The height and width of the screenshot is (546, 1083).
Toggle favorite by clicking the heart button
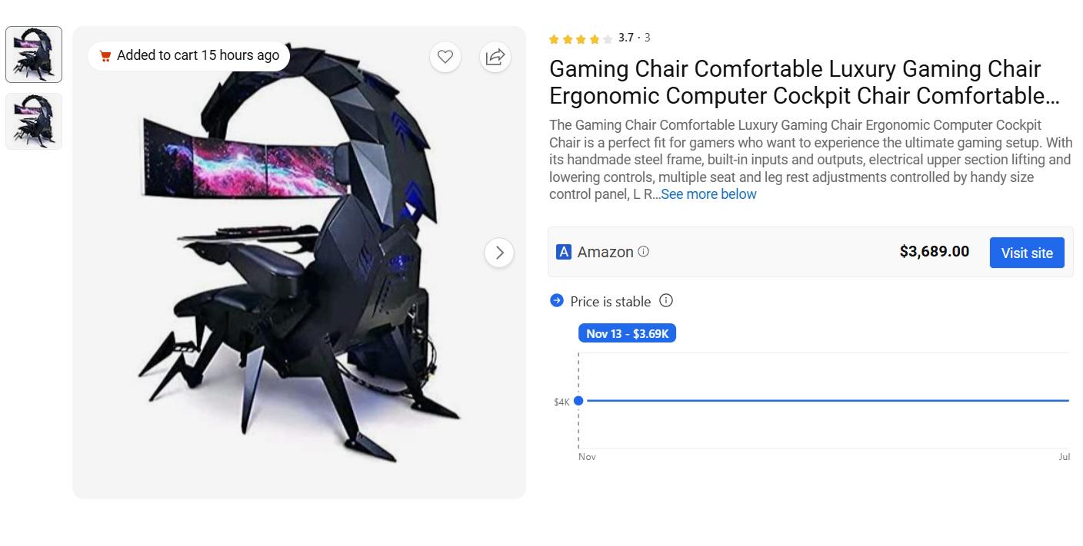(x=445, y=57)
